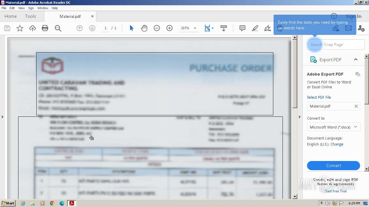Viewport: 369px width, 207px height.
Task: Open the Help menu
Action: point(54,8)
